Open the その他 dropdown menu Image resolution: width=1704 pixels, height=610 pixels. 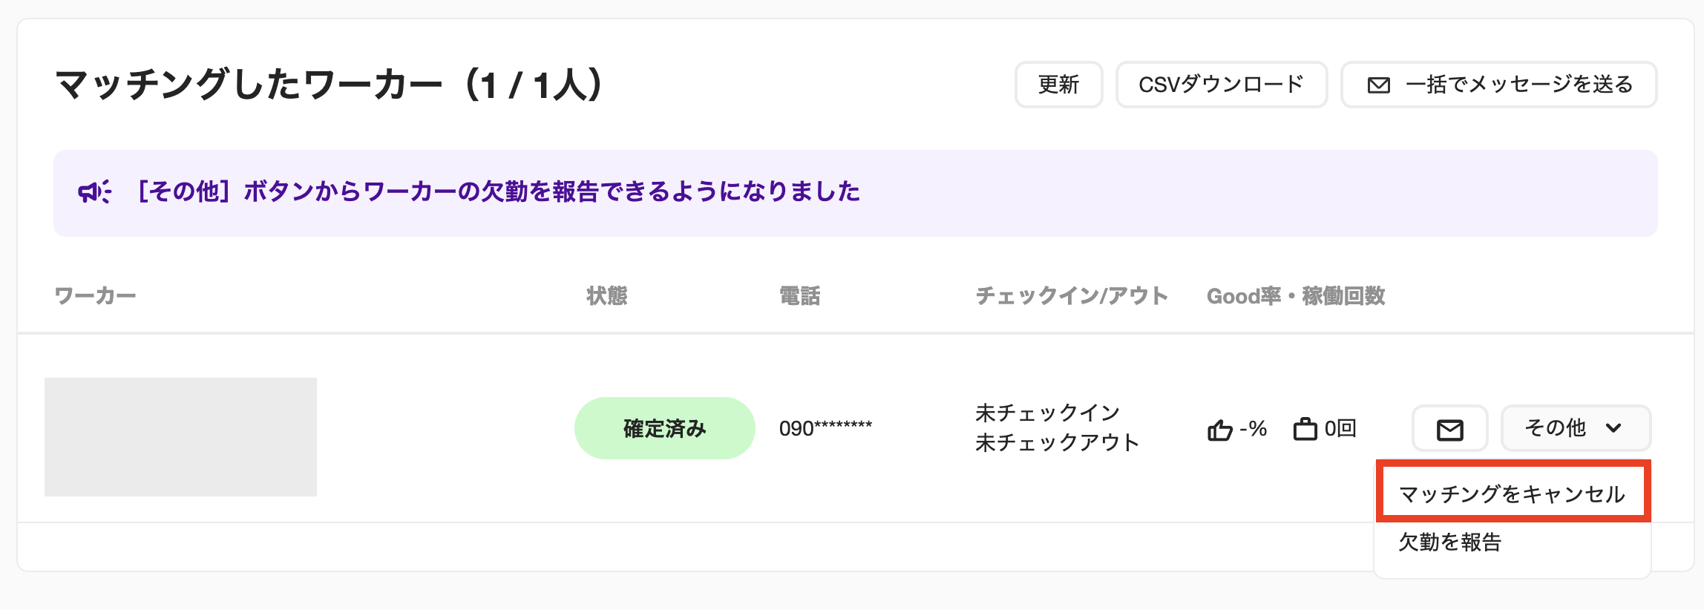point(1576,428)
